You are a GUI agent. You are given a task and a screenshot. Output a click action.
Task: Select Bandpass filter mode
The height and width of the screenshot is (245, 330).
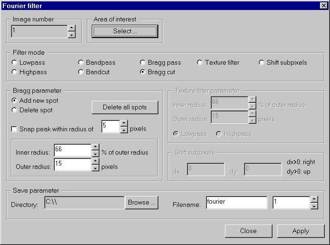[81, 63]
